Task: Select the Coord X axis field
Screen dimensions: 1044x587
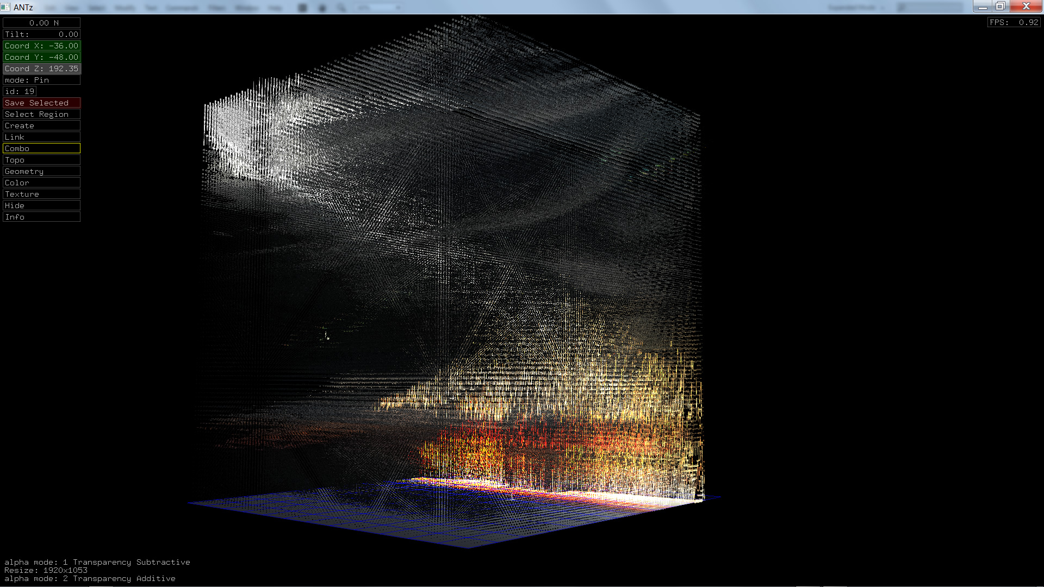Action: coord(42,46)
